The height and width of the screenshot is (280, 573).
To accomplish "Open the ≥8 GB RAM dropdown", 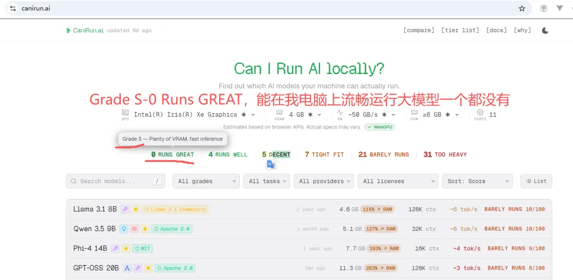I will [441, 114].
